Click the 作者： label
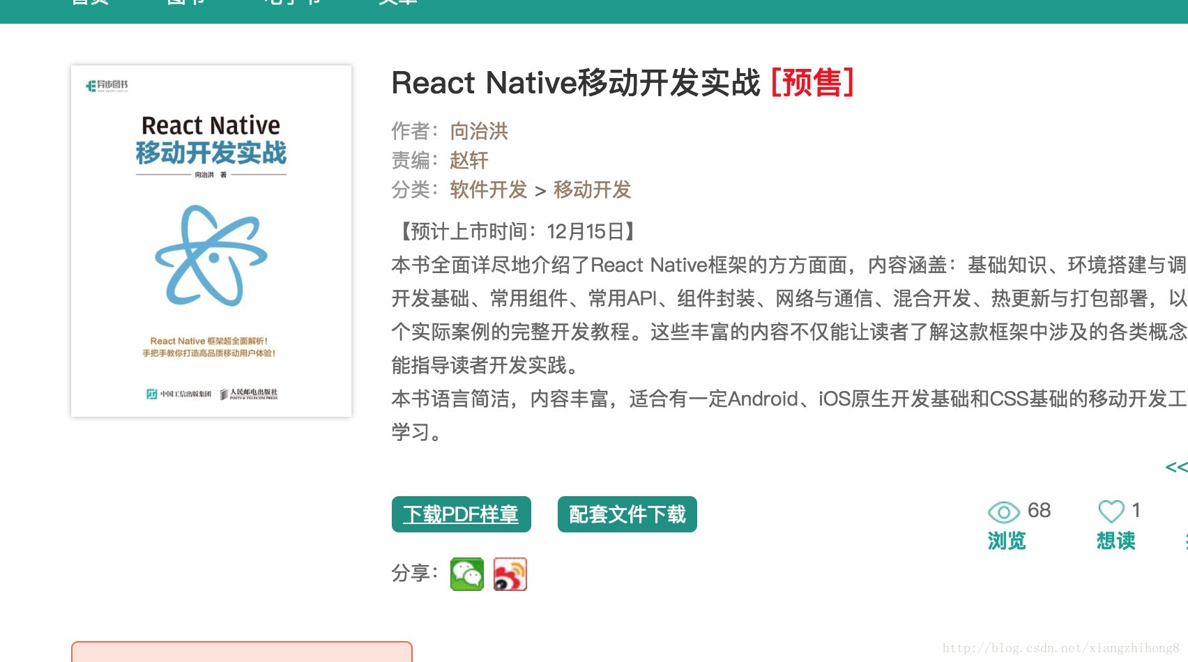 click(x=416, y=131)
